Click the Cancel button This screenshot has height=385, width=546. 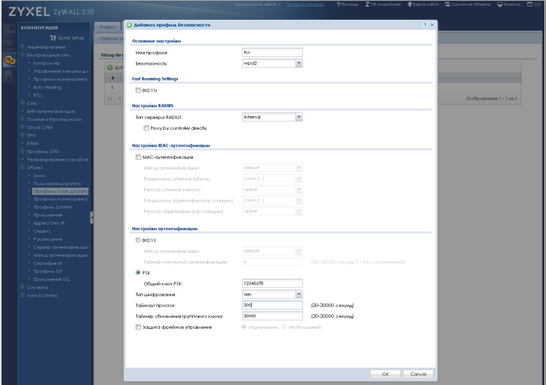tap(418, 374)
